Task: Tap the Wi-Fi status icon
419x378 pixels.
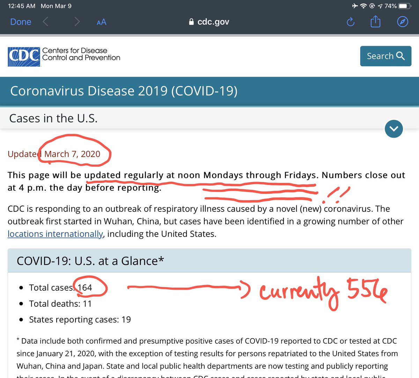Action: (x=364, y=6)
